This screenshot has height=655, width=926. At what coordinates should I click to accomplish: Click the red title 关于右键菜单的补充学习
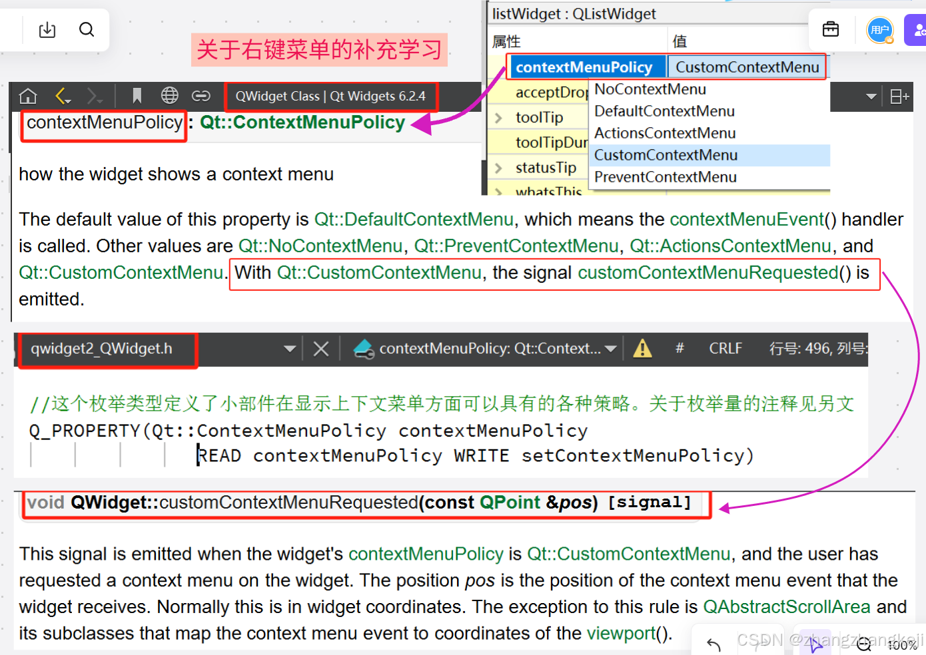coord(319,50)
